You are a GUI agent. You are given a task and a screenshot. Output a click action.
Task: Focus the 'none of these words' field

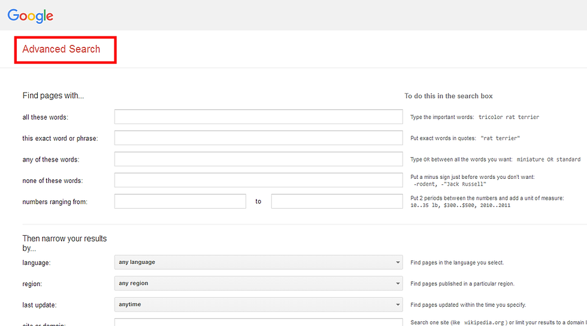click(259, 180)
